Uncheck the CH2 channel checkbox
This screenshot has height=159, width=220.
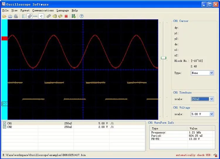[4, 127]
